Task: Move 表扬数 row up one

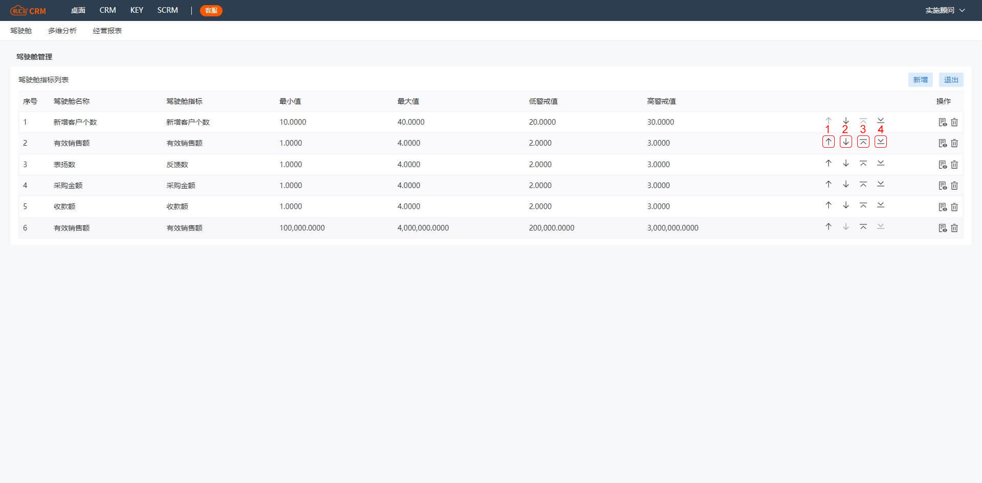Action: point(829,163)
